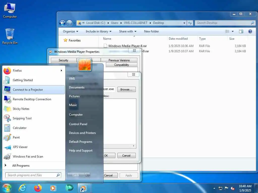The height and width of the screenshot is (193, 258).
Task: Open Firefox from the Start menu list
Action: coord(34,71)
